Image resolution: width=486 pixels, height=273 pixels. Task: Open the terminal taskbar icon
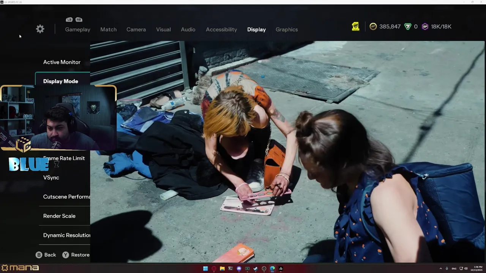[x=230, y=268]
